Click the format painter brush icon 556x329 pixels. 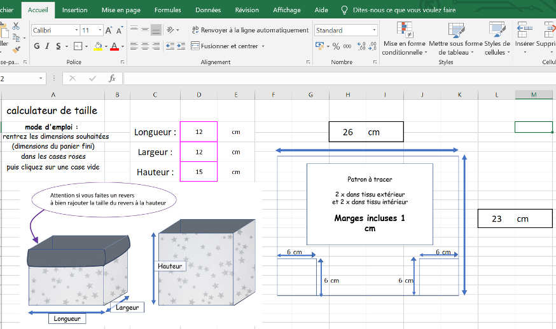click(x=15, y=48)
